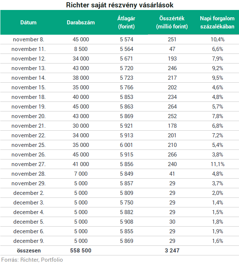Image resolution: width=239 pixels, height=265 pixels.
Task: Click the 'november 26.' date cell
Action: tap(28, 155)
